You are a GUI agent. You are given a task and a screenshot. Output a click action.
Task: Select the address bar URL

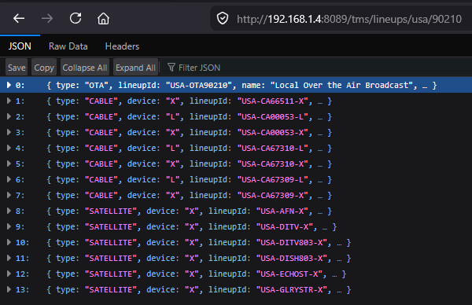[x=349, y=19]
